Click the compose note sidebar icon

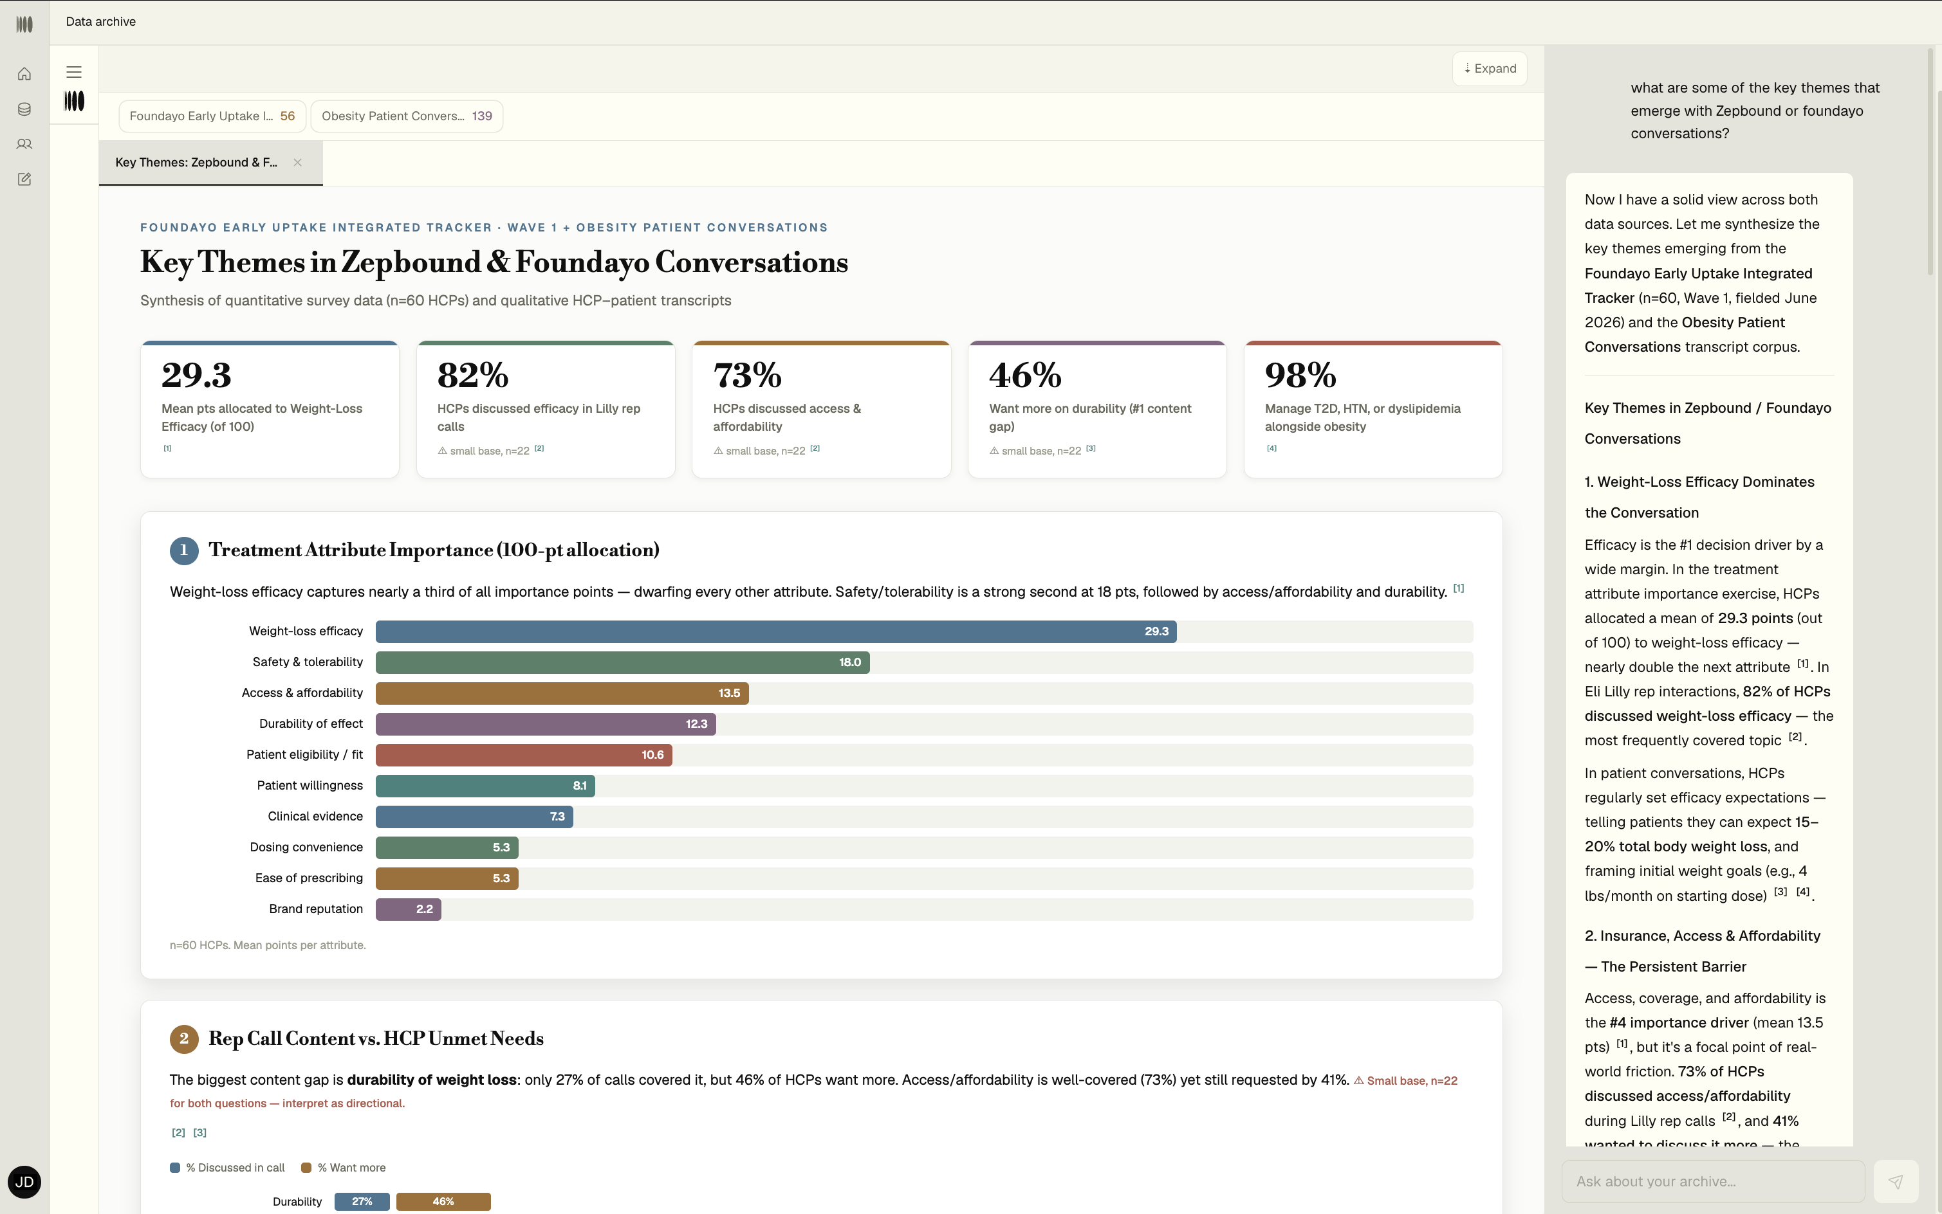click(24, 179)
